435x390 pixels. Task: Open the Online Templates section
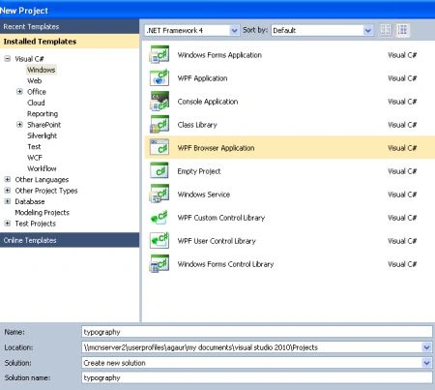(x=70, y=240)
